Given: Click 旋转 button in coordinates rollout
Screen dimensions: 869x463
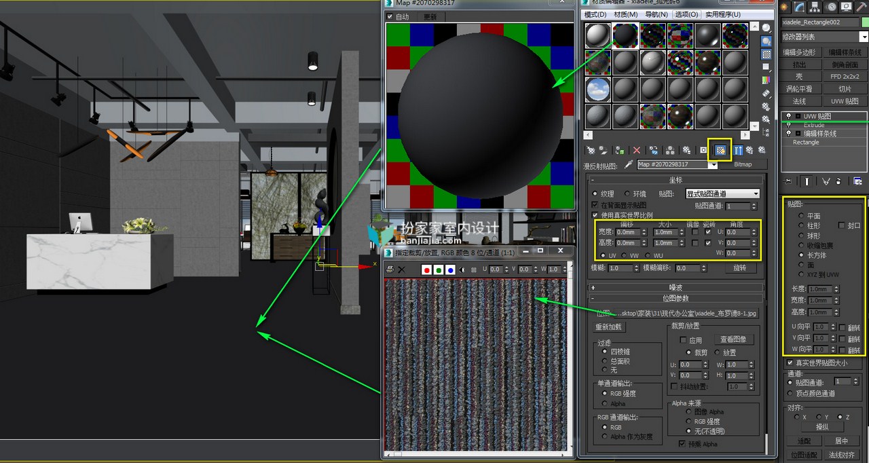Looking at the screenshot, I should [740, 268].
